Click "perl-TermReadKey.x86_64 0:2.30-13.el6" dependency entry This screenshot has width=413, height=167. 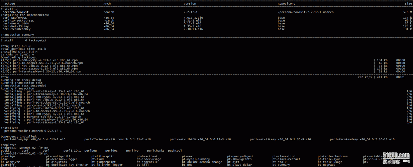[x=362, y=139]
